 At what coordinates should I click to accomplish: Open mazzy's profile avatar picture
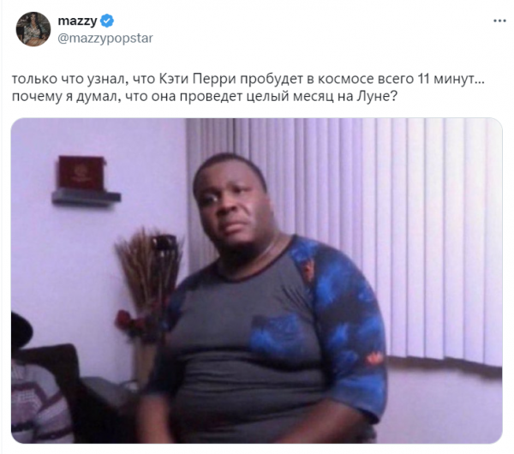pyautogui.click(x=33, y=29)
